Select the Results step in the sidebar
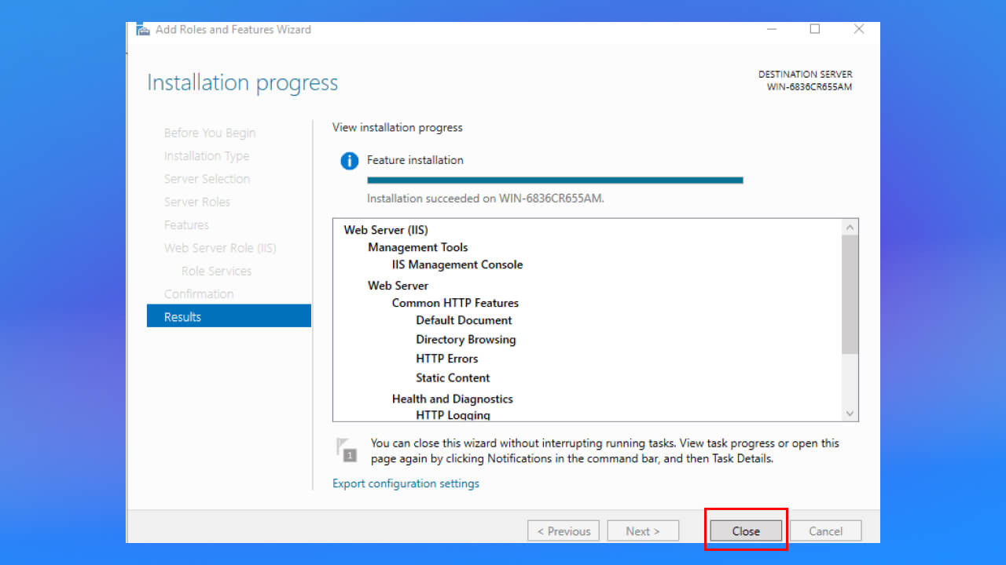Image resolution: width=1006 pixels, height=565 pixels. pyautogui.click(x=229, y=316)
